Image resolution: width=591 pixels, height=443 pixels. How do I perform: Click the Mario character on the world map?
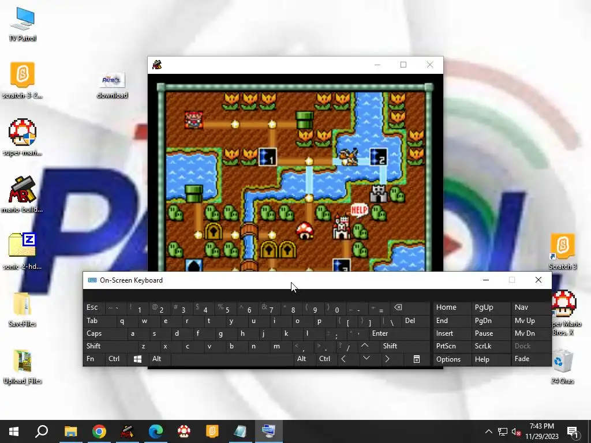pyautogui.click(x=194, y=120)
